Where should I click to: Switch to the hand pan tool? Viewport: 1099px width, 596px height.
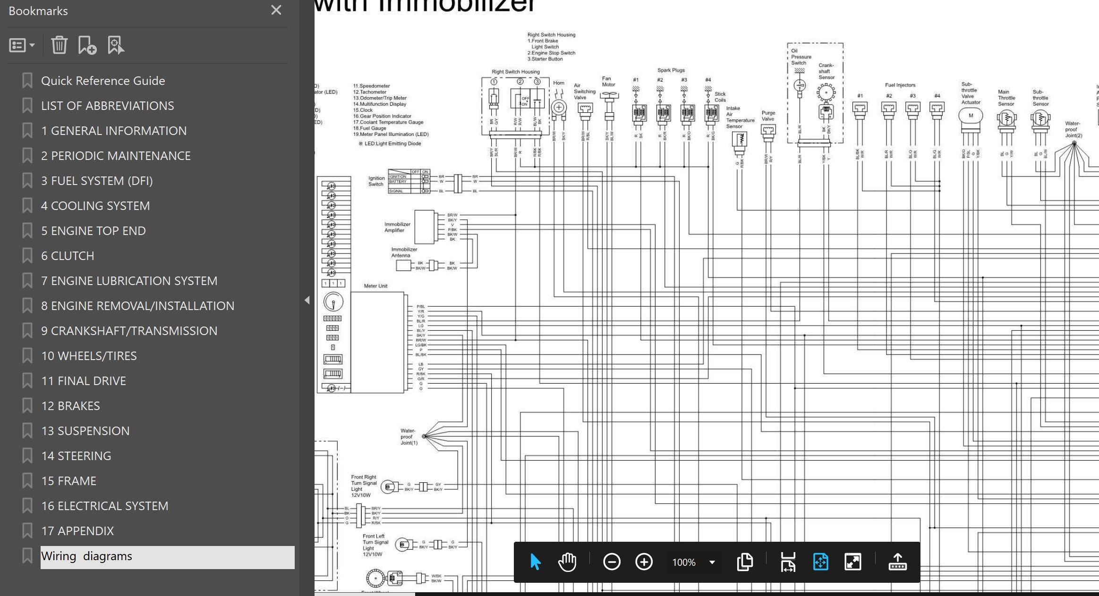(567, 562)
